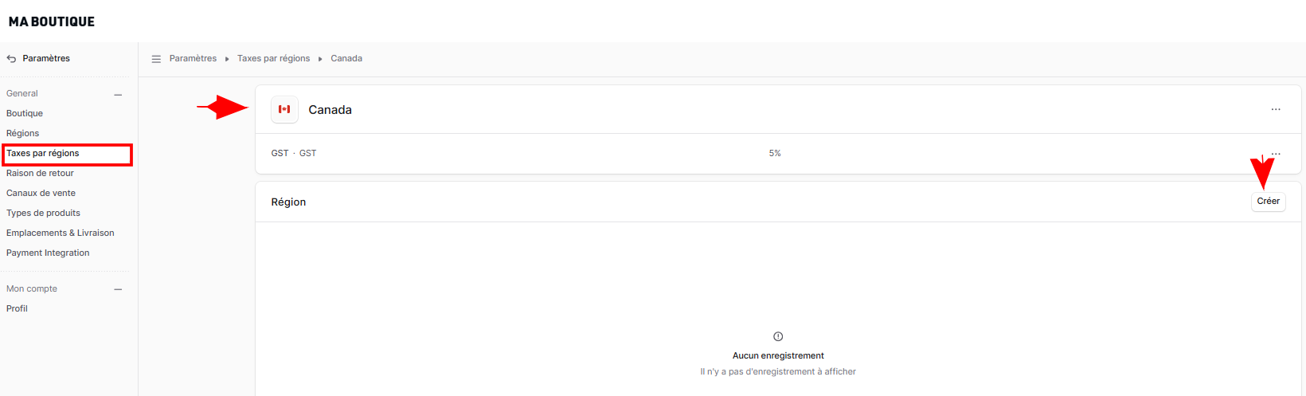Click the Créer button
Image resolution: width=1306 pixels, height=396 pixels.
(x=1268, y=202)
